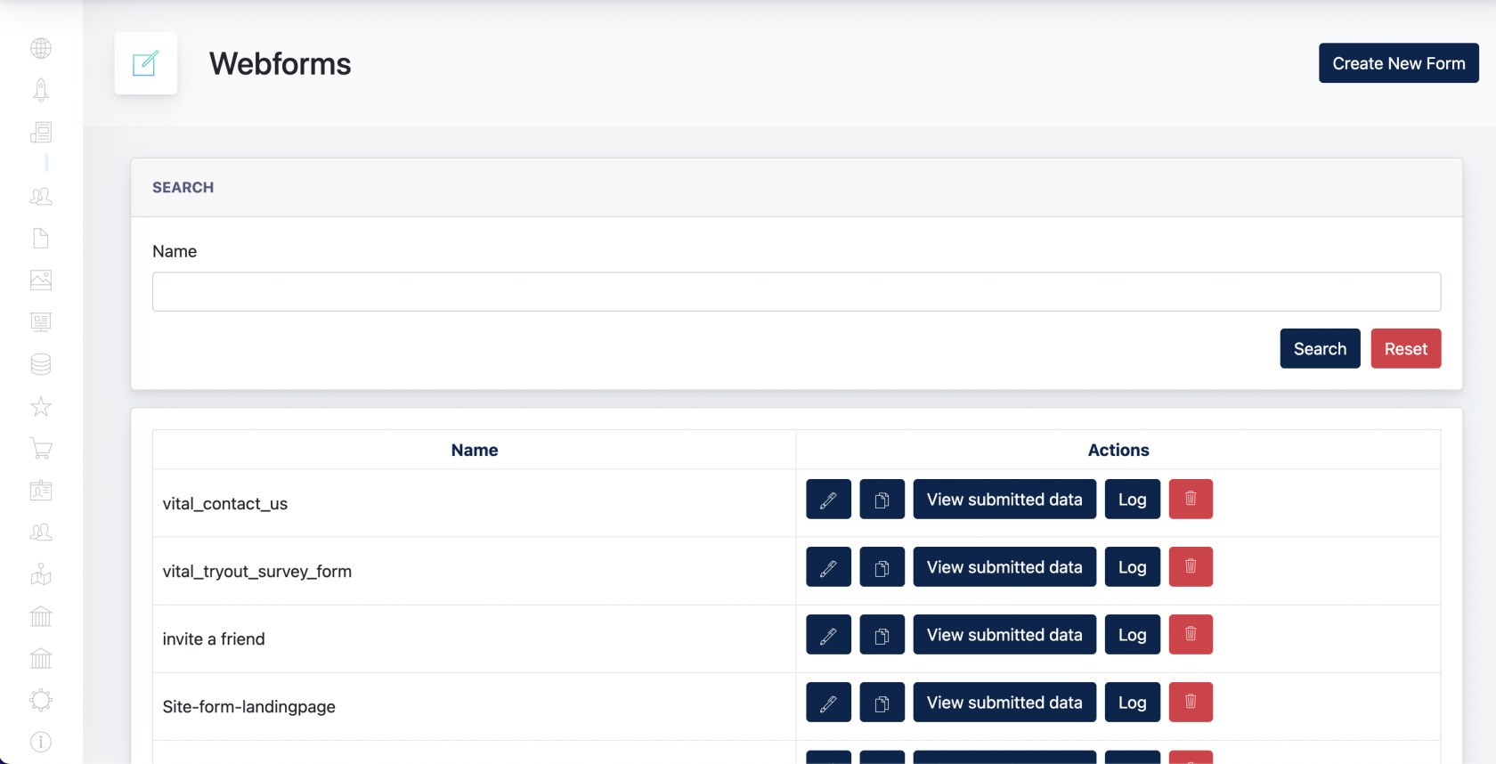This screenshot has height=764, width=1496.
Task: Click the Webforms page title
Action: pyautogui.click(x=280, y=64)
